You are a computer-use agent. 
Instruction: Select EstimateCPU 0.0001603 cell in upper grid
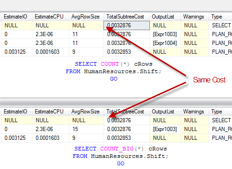pos(50,52)
